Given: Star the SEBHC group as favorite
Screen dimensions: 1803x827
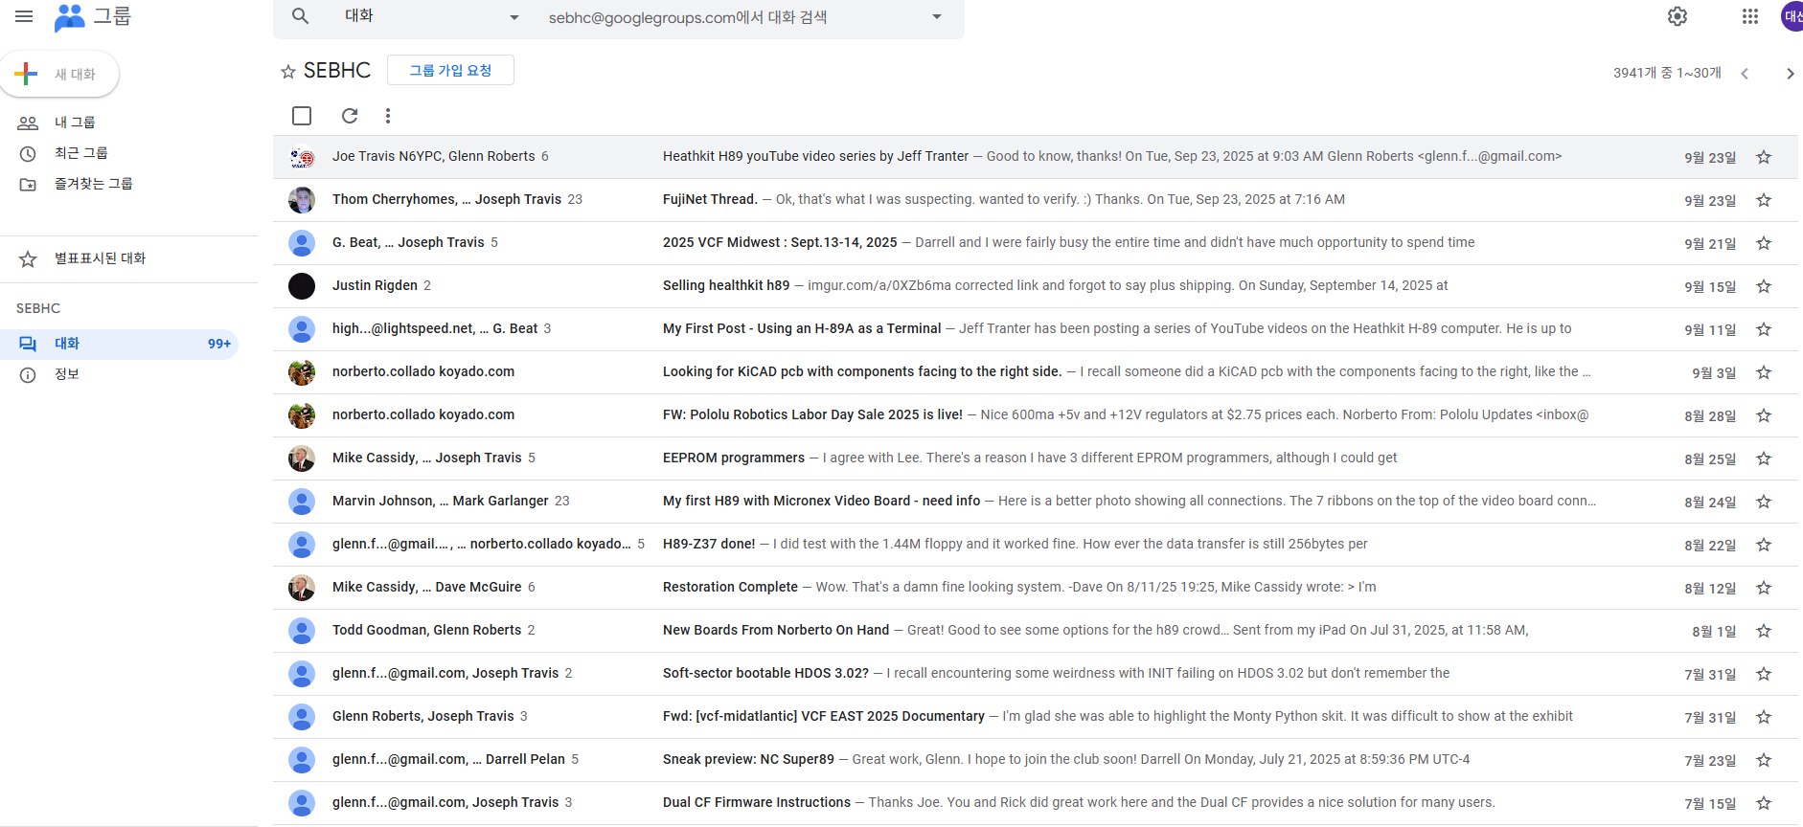Looking at the screenshot, I should 287,72.
